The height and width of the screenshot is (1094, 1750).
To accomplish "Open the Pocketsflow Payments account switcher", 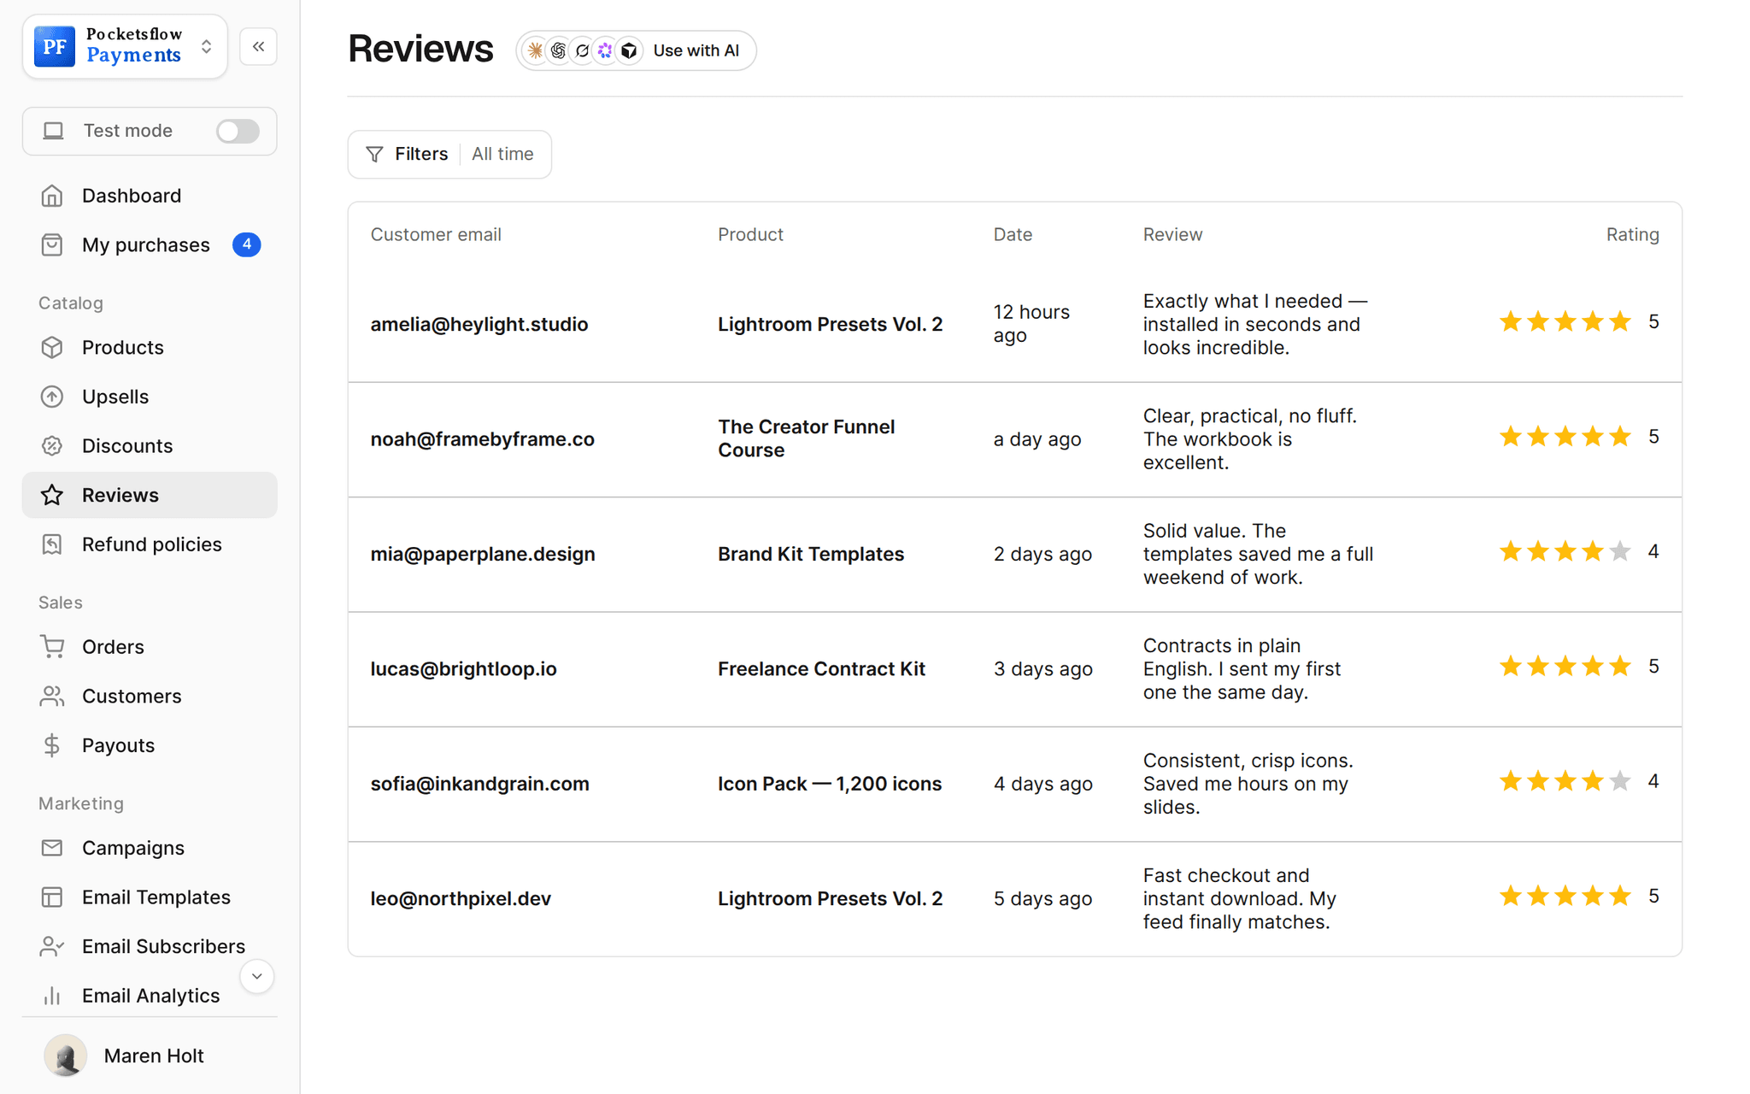I will 125,46.
